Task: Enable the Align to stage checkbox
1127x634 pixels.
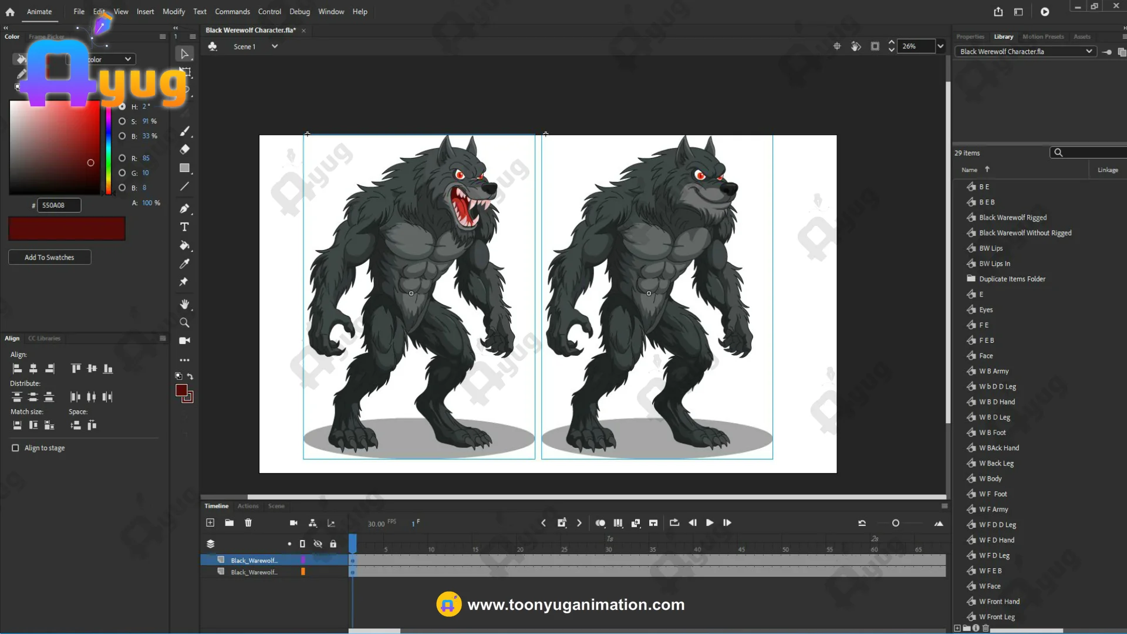Action: tap(15, 448)
